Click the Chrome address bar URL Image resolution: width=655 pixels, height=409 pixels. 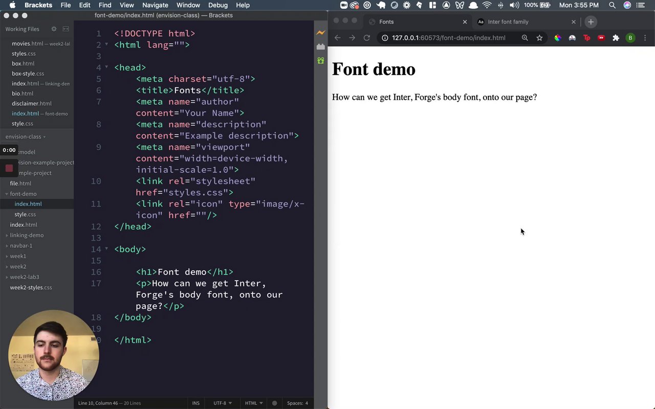(448, 38)
